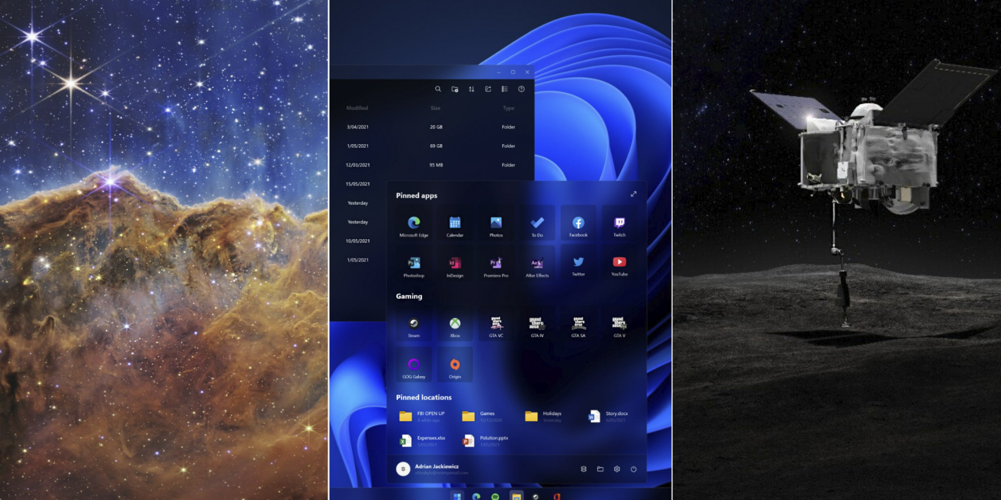Expand the Start menu with the arrow icon
Image resolution: width=1001 pixels, height=500 pixels.
634,194
